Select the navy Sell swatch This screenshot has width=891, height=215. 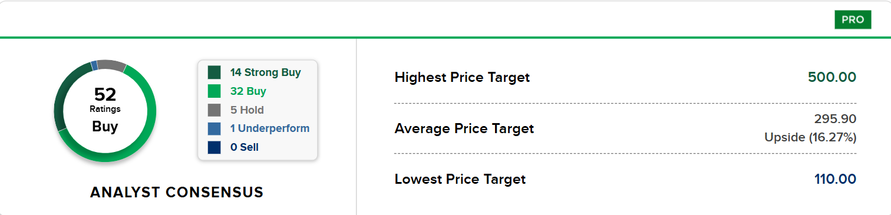pyautogui.click(x=214, y=147)
